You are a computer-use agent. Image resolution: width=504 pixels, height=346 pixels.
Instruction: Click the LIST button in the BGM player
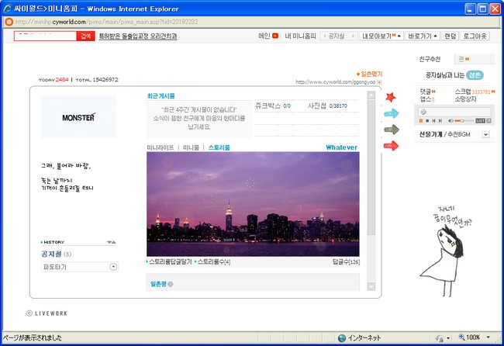click(x=480, y=120)
